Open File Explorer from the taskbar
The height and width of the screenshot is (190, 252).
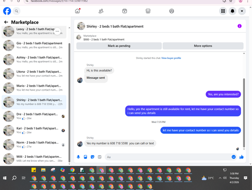[x=43, y=170]
